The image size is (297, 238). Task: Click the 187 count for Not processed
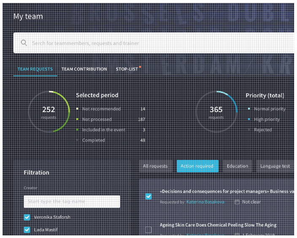pos(141,119)
